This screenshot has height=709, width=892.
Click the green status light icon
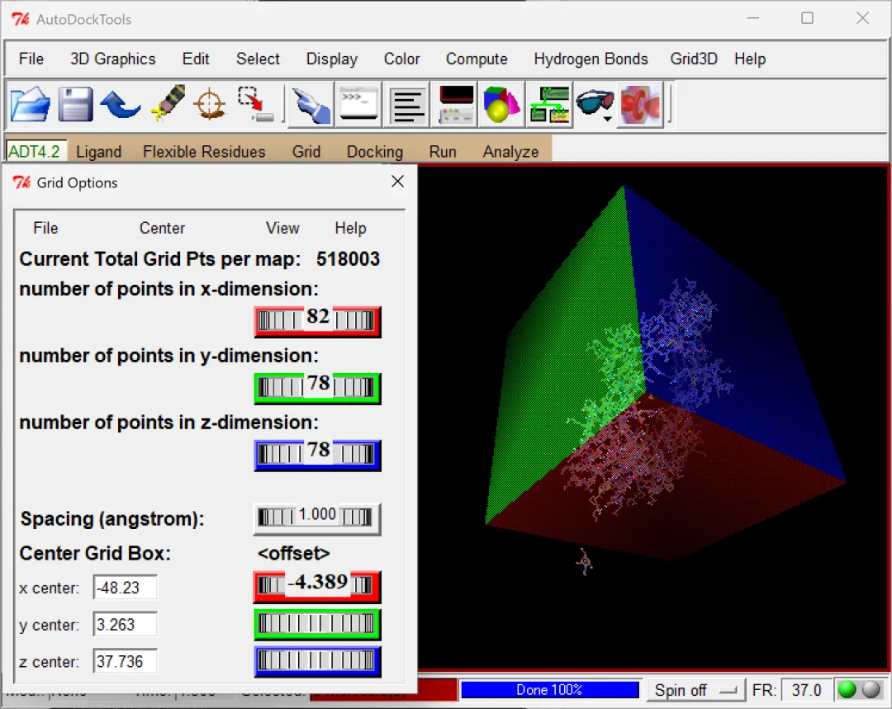847,689
